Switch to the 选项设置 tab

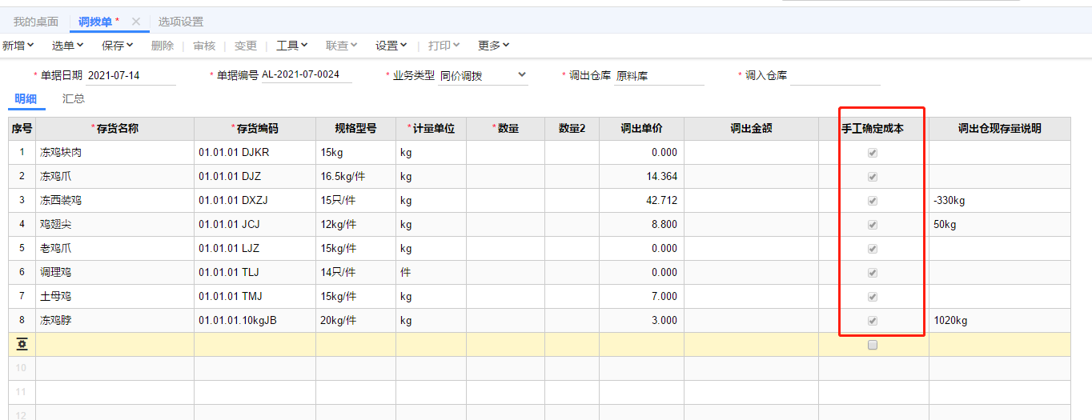tap(181, 22)
